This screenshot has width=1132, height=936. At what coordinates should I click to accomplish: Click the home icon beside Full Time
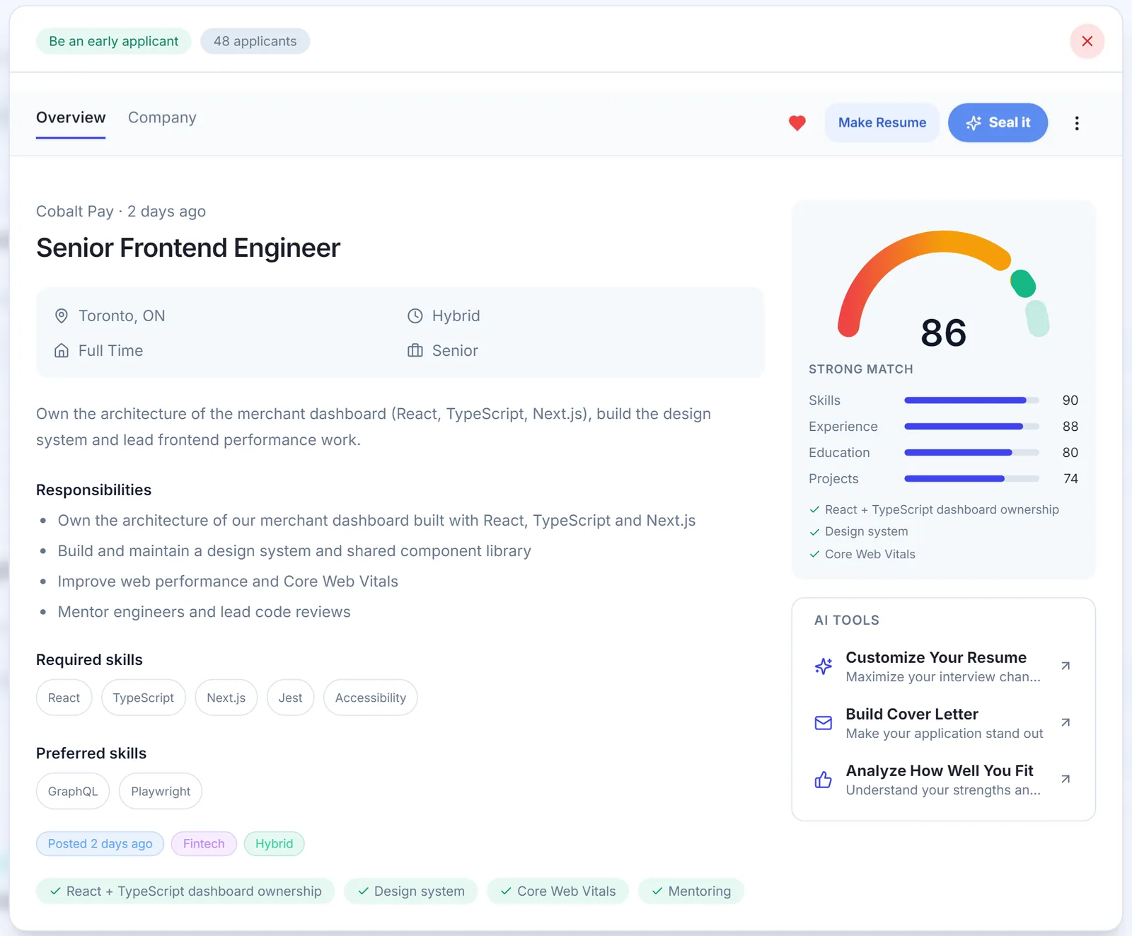[x=62, y=350]
